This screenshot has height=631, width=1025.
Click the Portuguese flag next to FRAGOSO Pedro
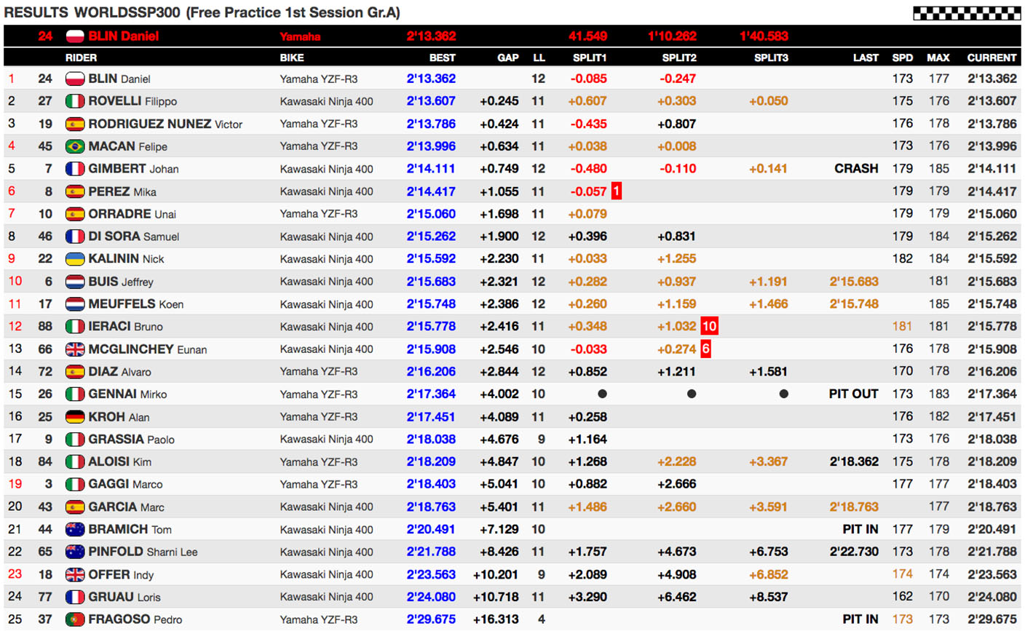click(x=75, y=619)
